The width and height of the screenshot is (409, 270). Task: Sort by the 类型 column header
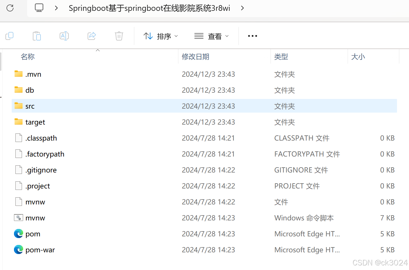click(281, 57)
